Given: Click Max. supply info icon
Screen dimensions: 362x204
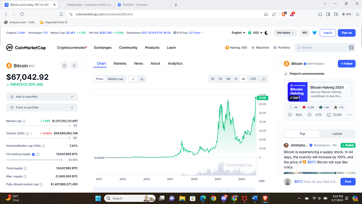Looking at the screenshot, I should (25, 177).
